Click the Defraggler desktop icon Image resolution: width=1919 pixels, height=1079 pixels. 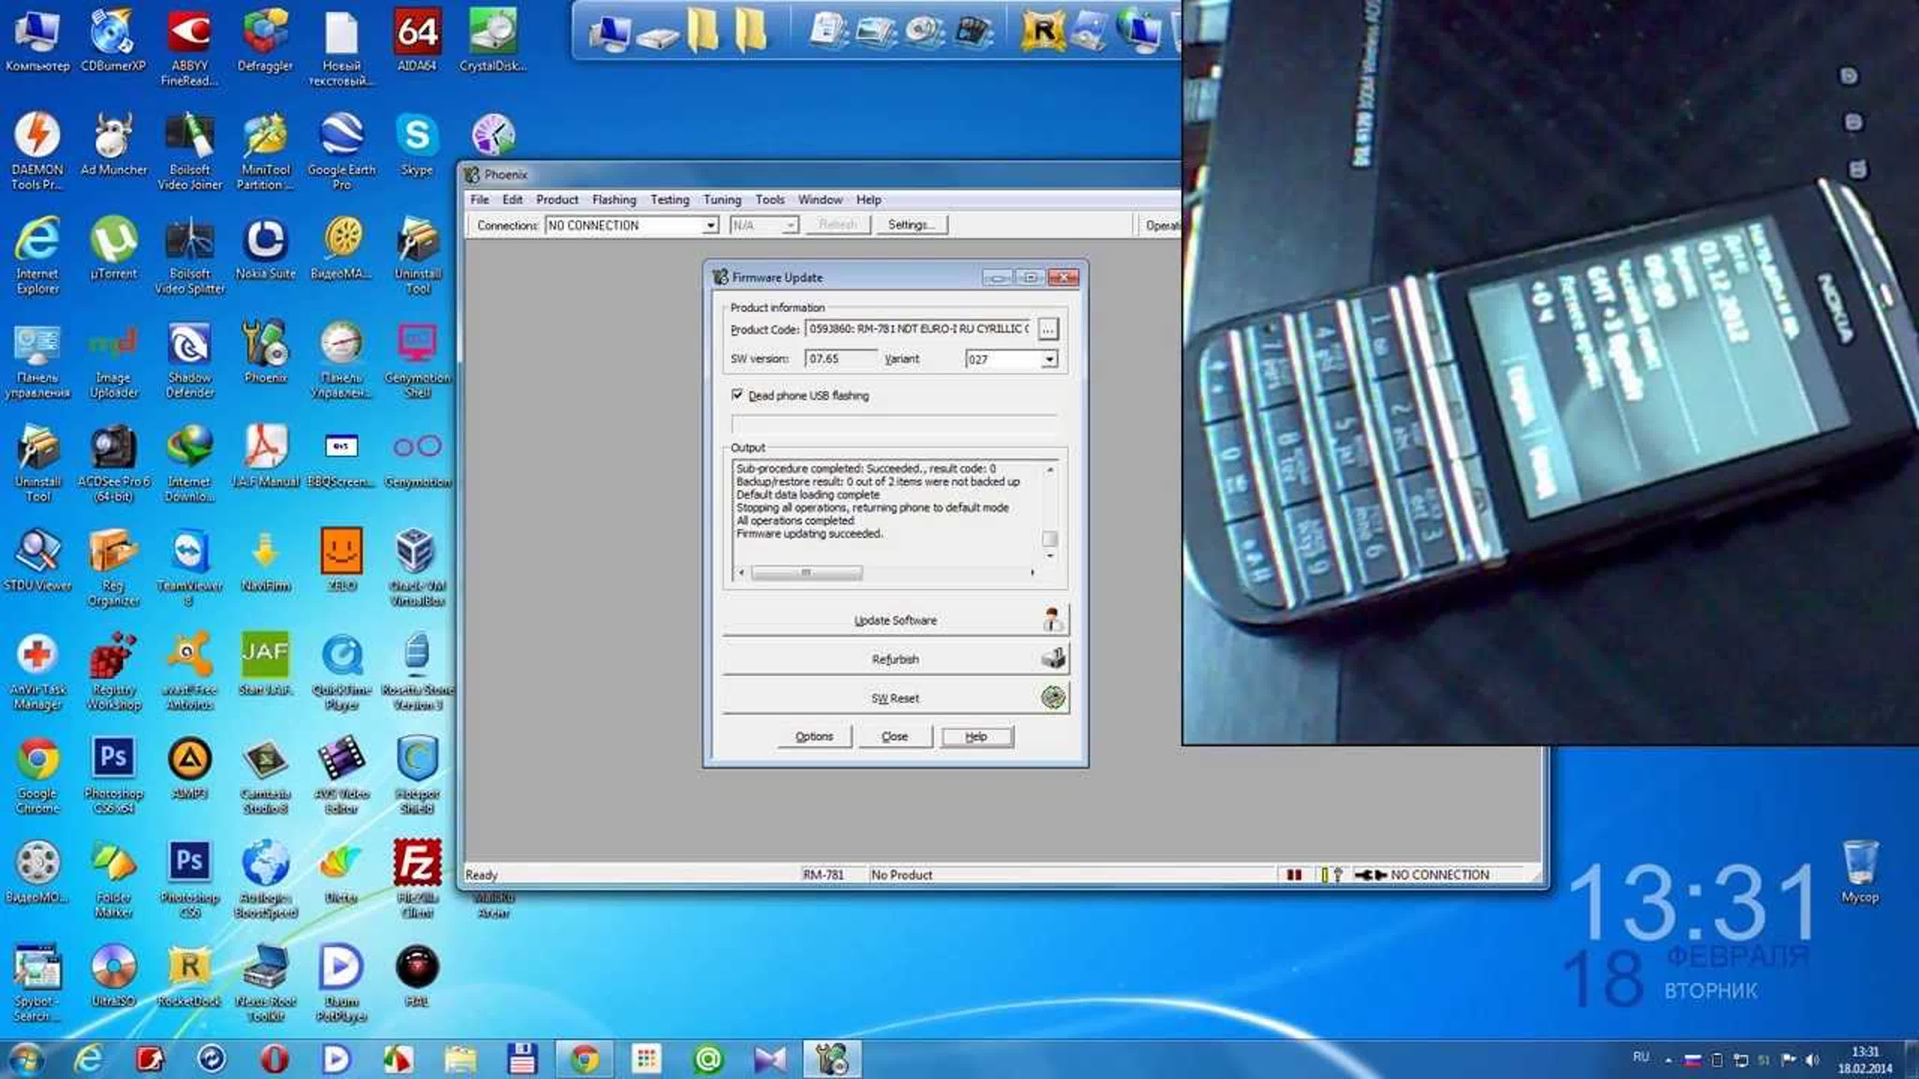(265, 40)
